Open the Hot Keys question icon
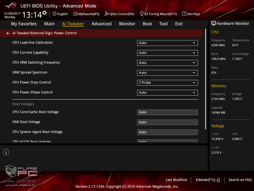 [x=184, y=14]
